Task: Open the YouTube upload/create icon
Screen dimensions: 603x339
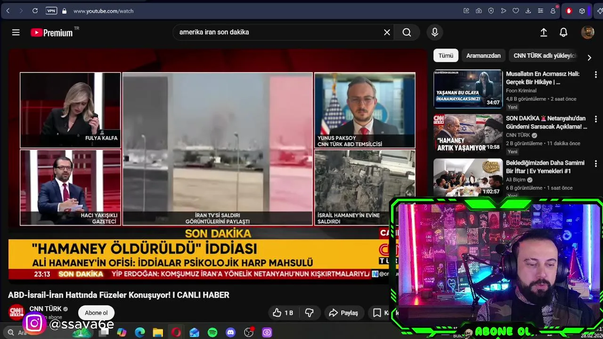Action: tap(544, 32)
